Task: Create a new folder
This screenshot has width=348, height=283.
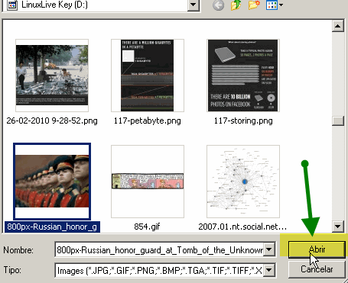Action: pos(254,5)
